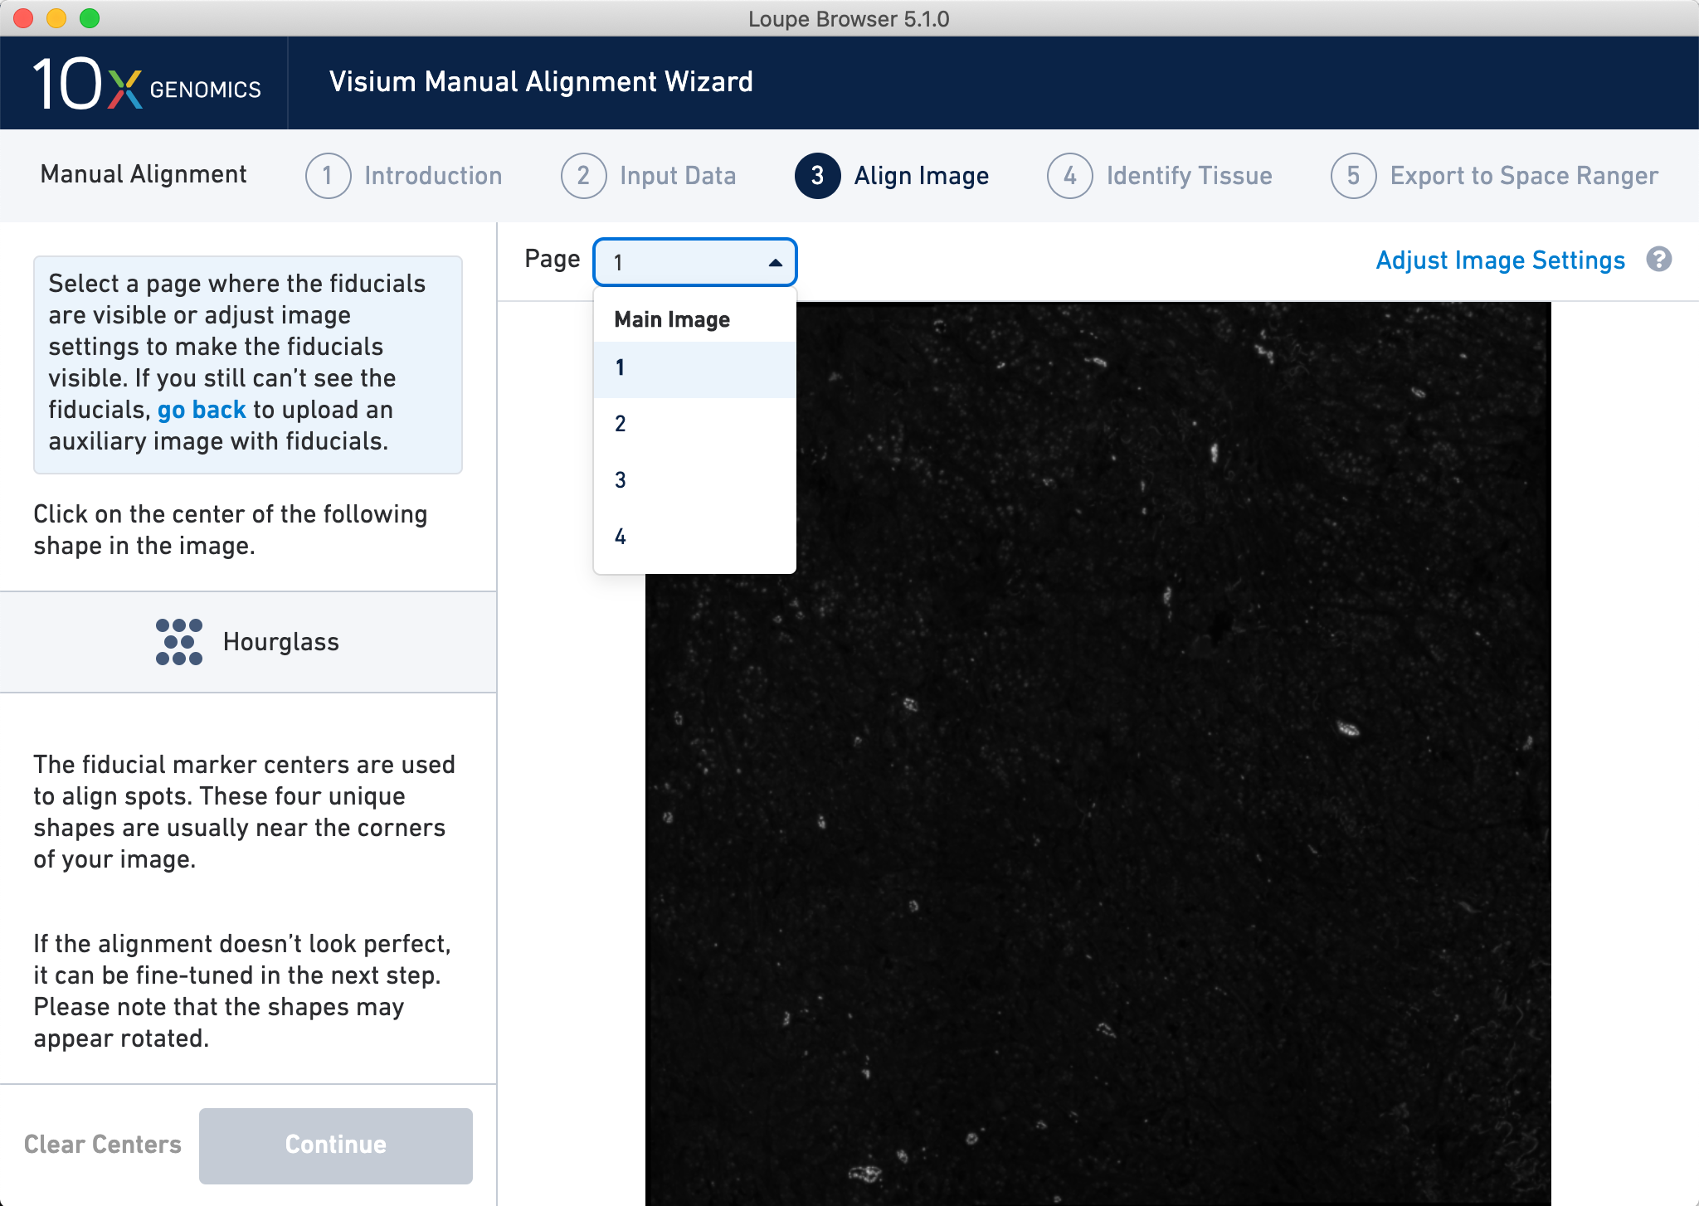Click step 4 circle icon
The width and height of the screenshot is (1699, 1206).
coord(1069,176)
